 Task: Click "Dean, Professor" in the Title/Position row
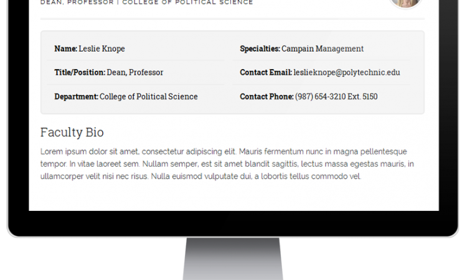(x=135, y=73)
